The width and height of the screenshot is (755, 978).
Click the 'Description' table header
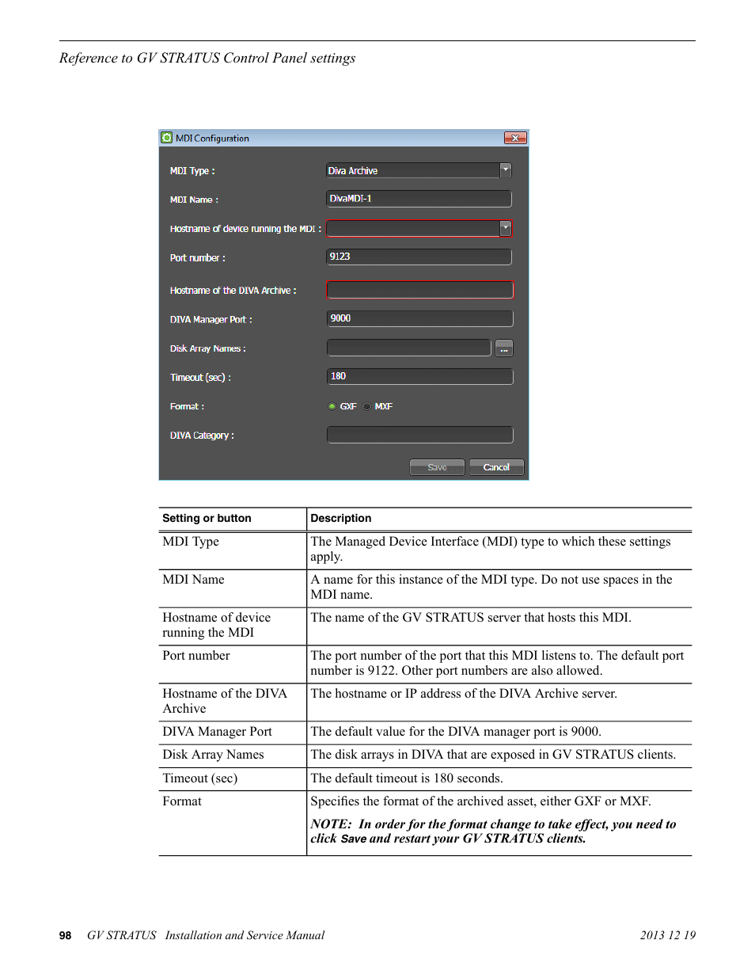[x=340, y=518]
